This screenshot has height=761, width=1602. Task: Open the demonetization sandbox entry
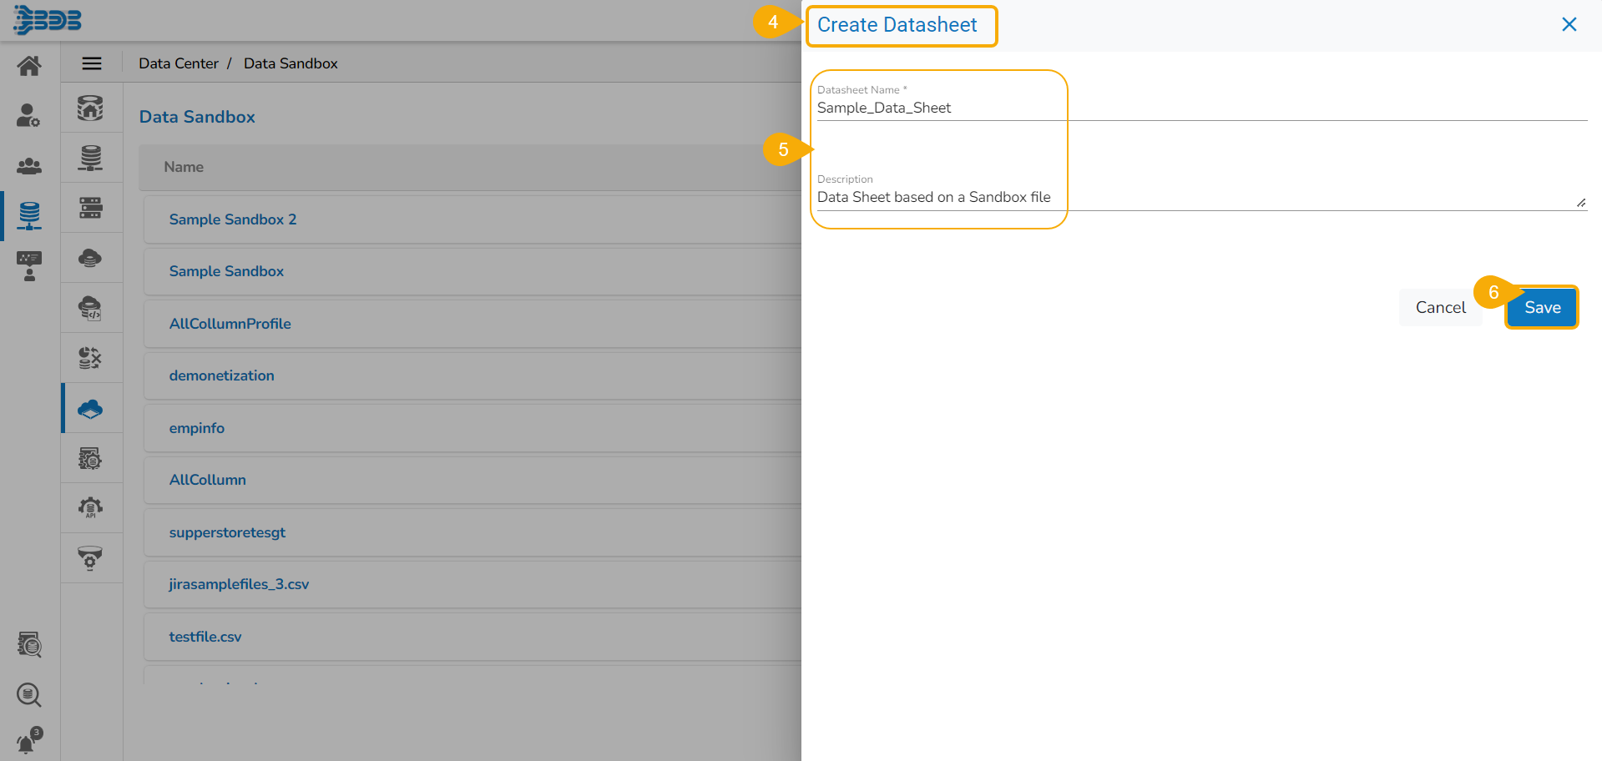[x=222, y=375]
